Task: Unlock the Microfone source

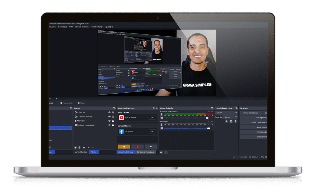Action: tap(113, 121)
